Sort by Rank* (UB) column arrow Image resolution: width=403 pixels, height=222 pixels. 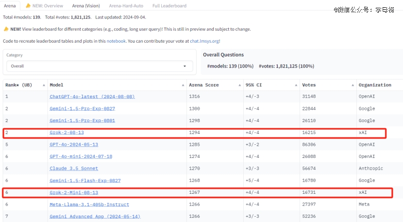click(x=44, y=85)
